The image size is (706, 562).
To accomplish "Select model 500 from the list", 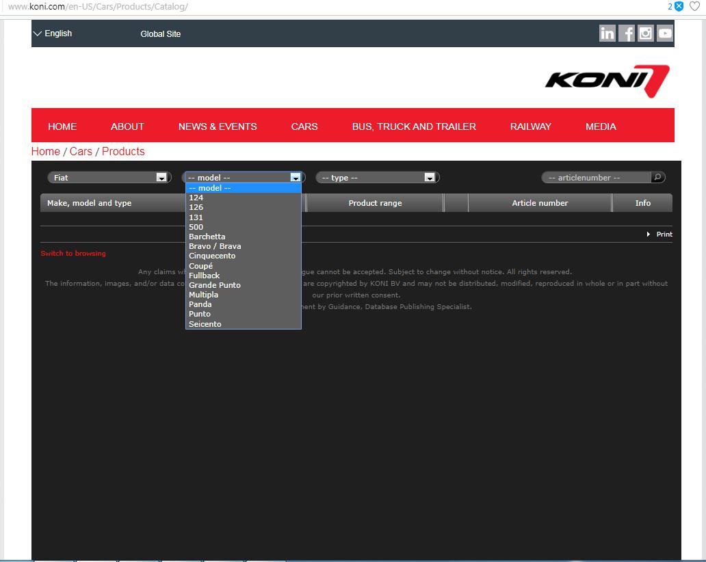I will point(243,227).
